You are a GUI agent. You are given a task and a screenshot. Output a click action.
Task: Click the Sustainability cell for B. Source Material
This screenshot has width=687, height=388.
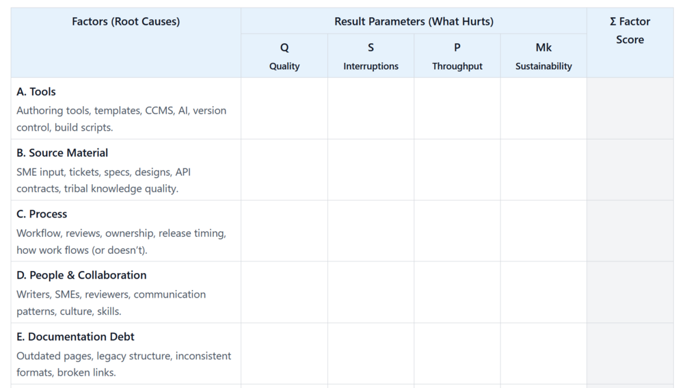(x=543, y=170)
